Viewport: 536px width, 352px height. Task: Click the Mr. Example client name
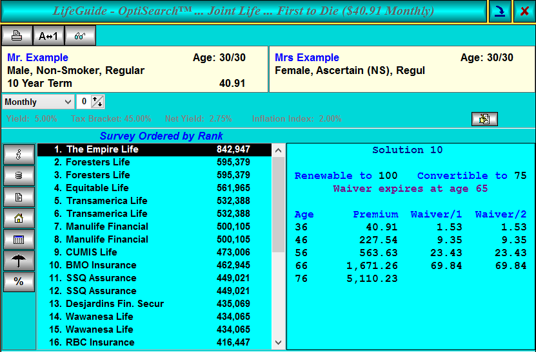click(37, 58)
